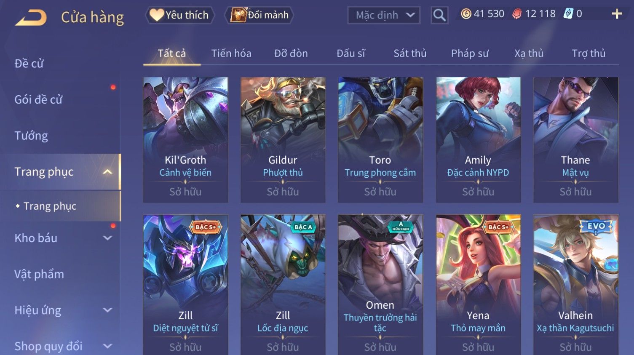Click the red ruby currency icon
Viewport: 634px width, 355px height.
(x=517, y=14)
